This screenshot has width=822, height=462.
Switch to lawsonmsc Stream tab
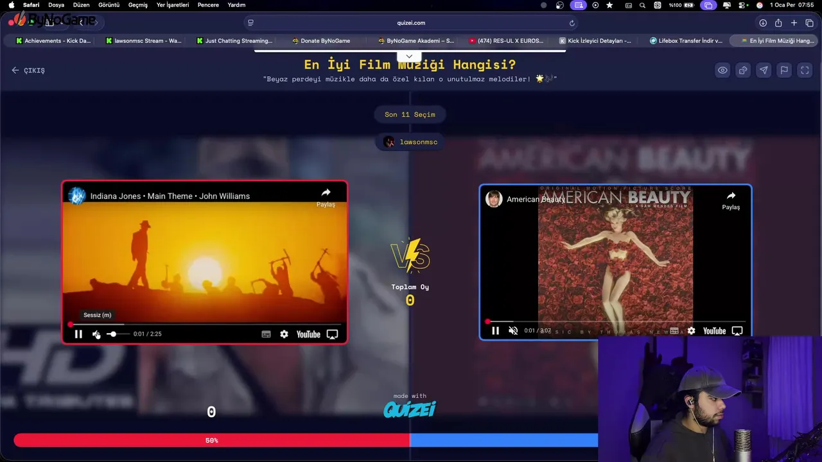pos(143,40)
